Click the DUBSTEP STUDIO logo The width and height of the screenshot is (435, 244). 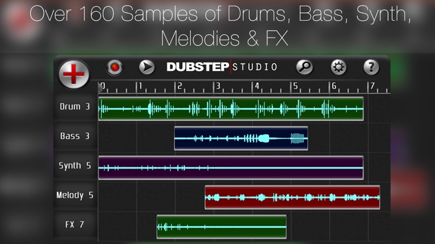(x=222, y=67)
